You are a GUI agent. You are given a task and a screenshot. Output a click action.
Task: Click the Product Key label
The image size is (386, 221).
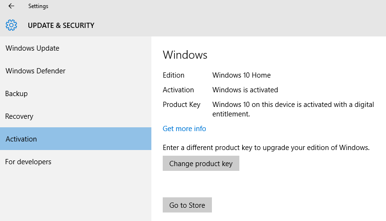pyautogui.click(x=182, y=105)
